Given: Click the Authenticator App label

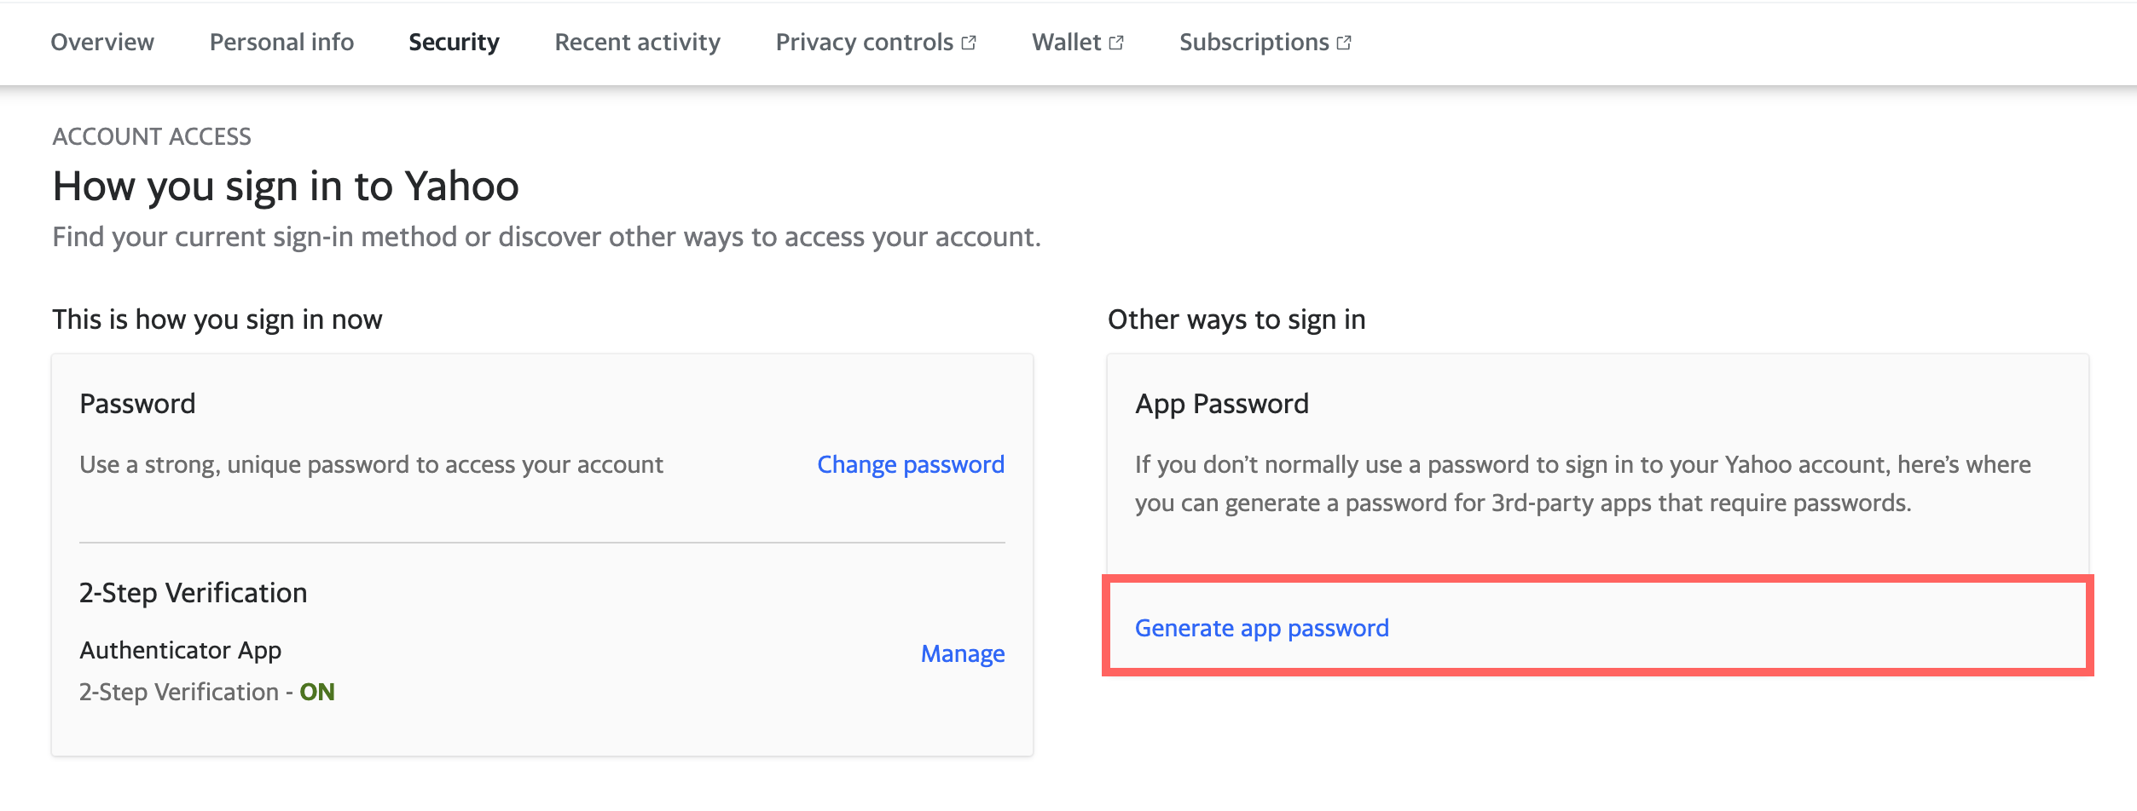Looking at the screenshot, I should coord(180,650).
